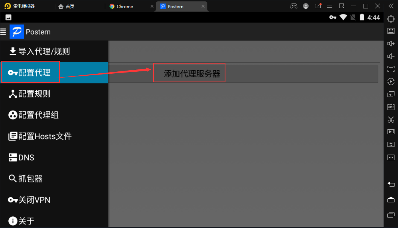Open 抓包器 packet sniffer
This screenshot has width=398, height=228.
tap(54, 179)
